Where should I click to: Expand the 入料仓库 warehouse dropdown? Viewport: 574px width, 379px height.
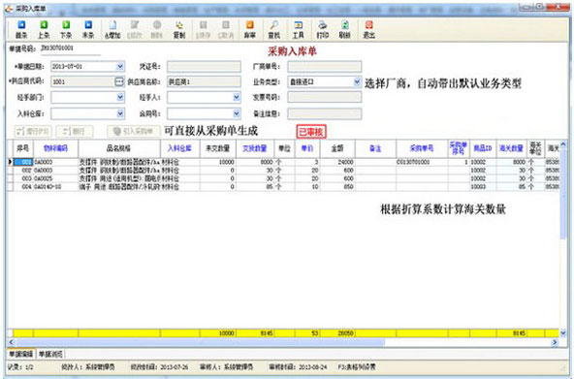pyautogui.click(x=120, y=113)
